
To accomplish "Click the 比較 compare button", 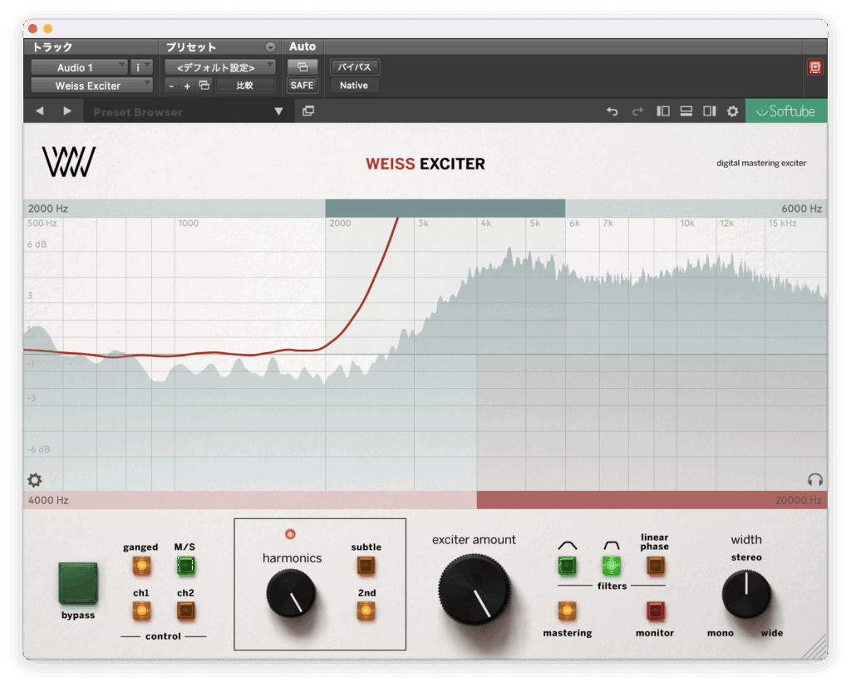I will [x=245, y=86].
